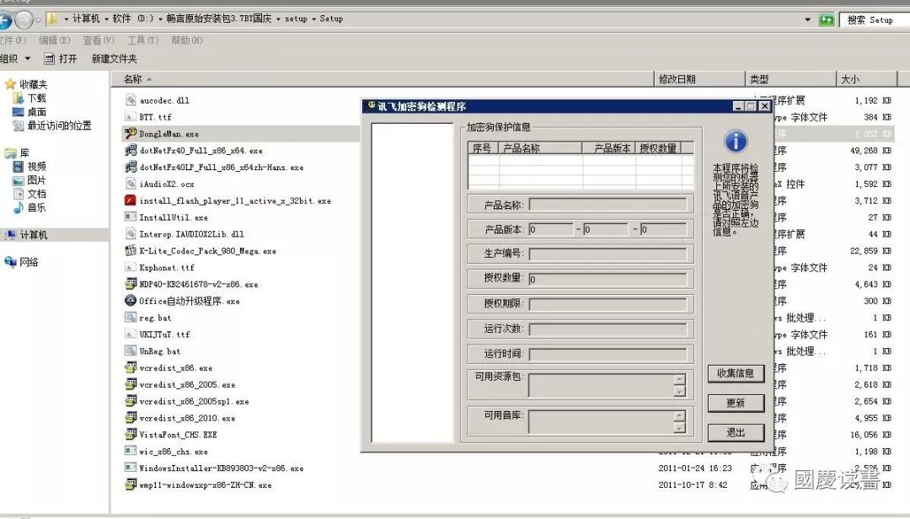Click 文档 library in sidebar
Image resolution: width=910 pixels, height=519 pixels.
coord(36,194)
